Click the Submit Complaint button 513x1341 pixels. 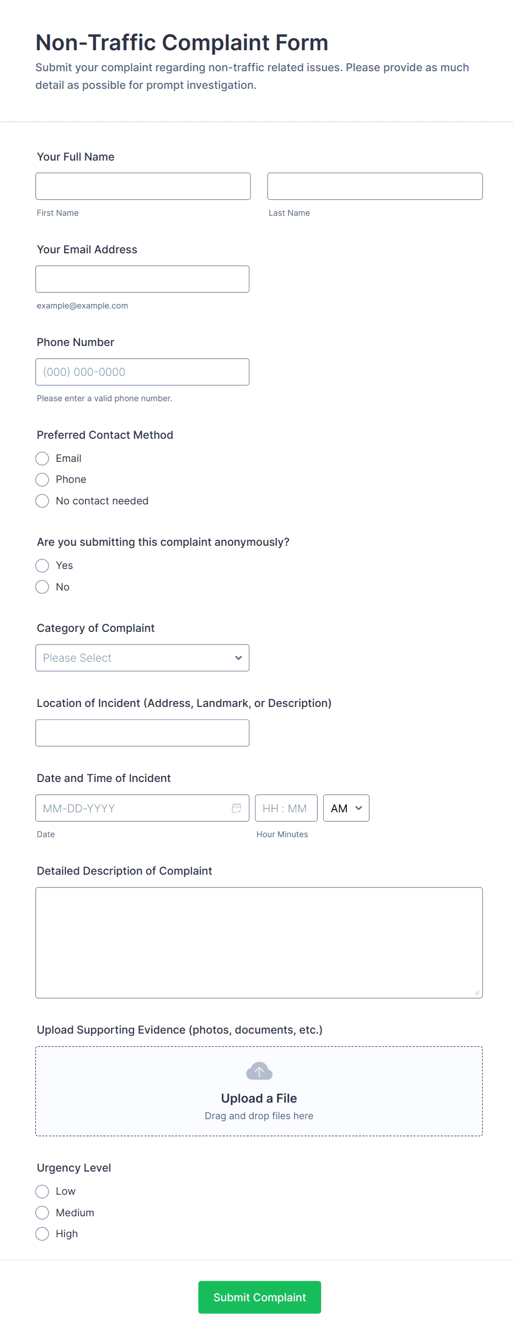point(259,1297)
